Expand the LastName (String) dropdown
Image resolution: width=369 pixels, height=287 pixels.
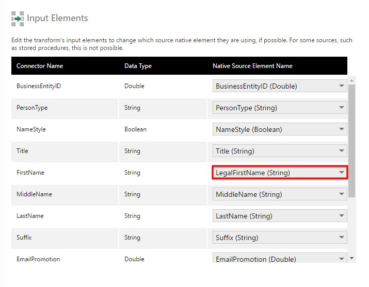[x=279, y=216]
